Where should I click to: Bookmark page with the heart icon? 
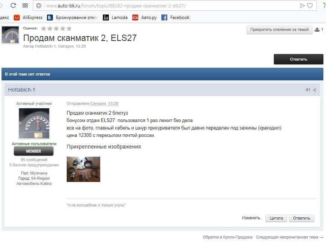[x=310, y=6]
